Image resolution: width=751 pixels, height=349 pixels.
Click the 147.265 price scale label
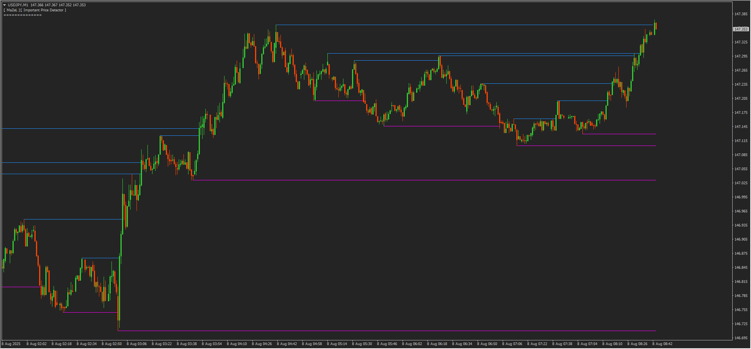[x=741, y=70]
